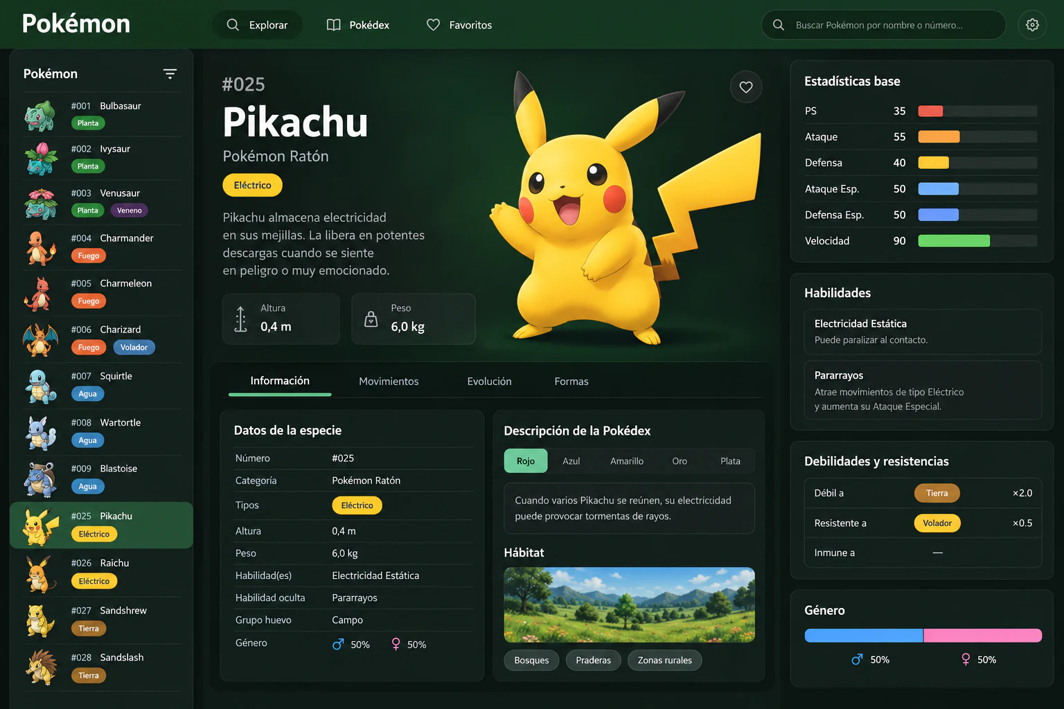Click the Ataque orange stat bar

click(x=939, y=137)
